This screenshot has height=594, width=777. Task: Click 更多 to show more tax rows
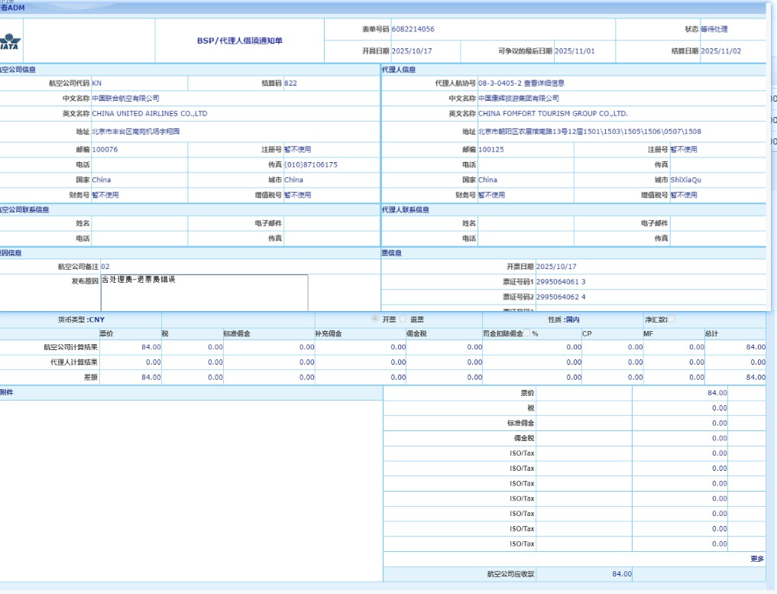[756, 559]
